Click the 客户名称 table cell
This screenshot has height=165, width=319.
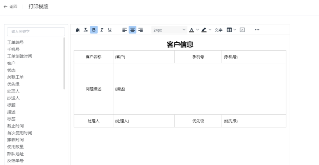pos(93,57)
